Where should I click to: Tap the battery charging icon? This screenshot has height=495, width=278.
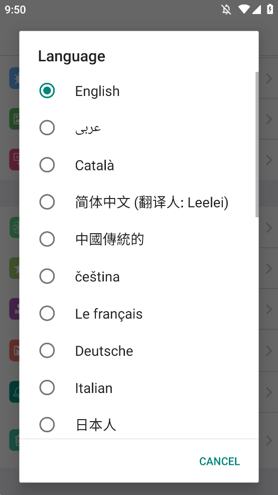[270, 9]
